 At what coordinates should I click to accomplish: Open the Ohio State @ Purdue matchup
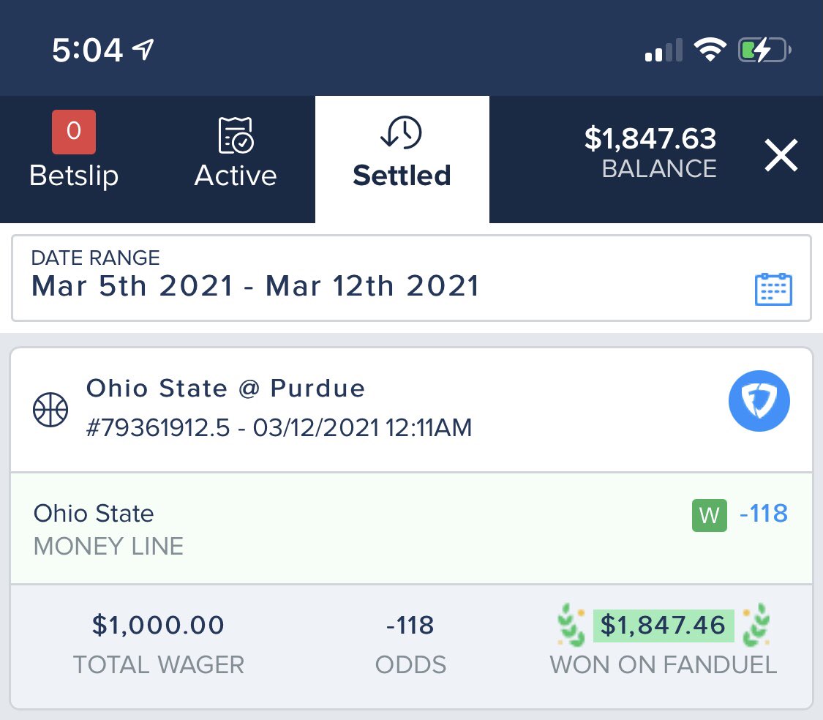(226, 389)
